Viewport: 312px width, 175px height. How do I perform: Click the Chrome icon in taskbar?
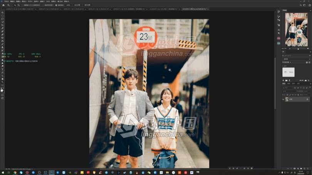point(15,173)
